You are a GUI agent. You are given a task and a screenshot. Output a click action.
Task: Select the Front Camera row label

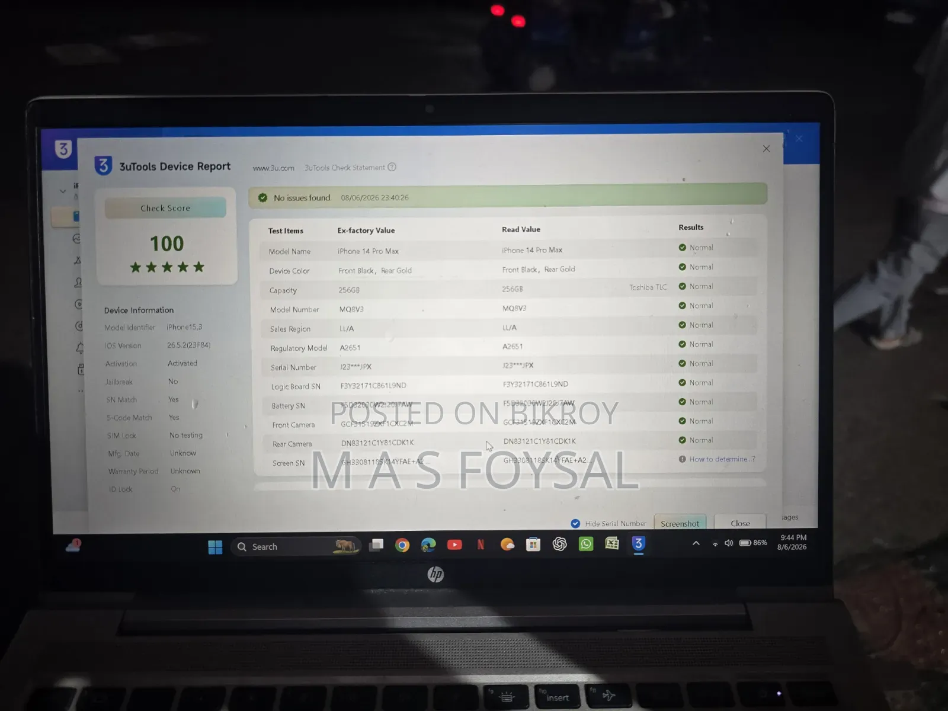[293, 425]
